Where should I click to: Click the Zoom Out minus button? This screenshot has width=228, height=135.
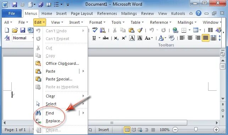click(x=176, y=130)
